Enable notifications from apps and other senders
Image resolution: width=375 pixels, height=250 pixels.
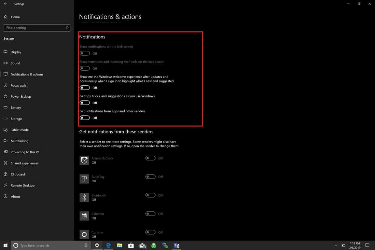click(85, 118)
